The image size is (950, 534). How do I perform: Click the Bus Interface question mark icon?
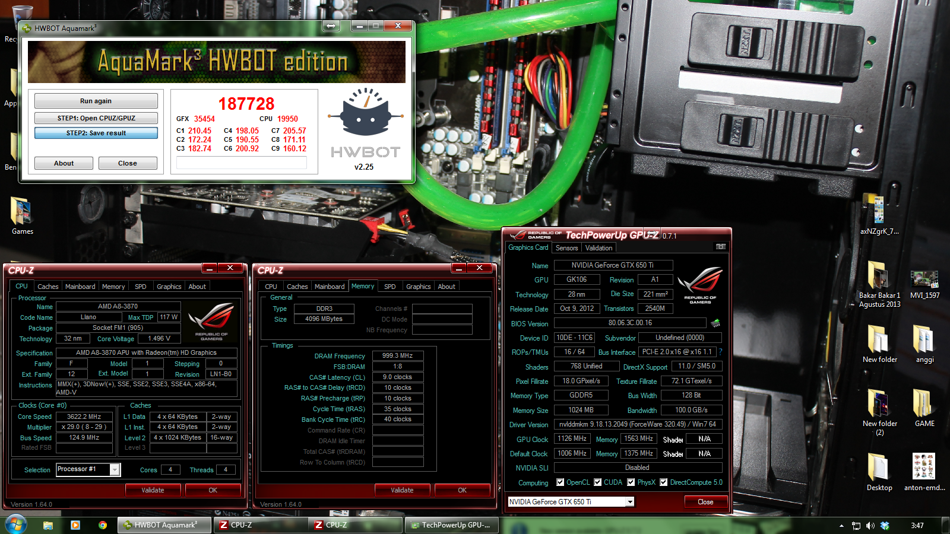click(720, 352)
